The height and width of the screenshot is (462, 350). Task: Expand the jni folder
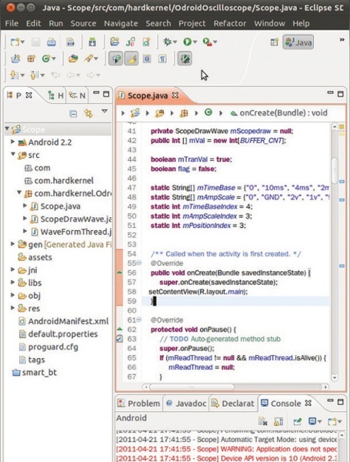coord(12,269)
